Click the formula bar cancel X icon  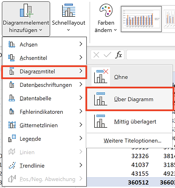coord(97,55)
